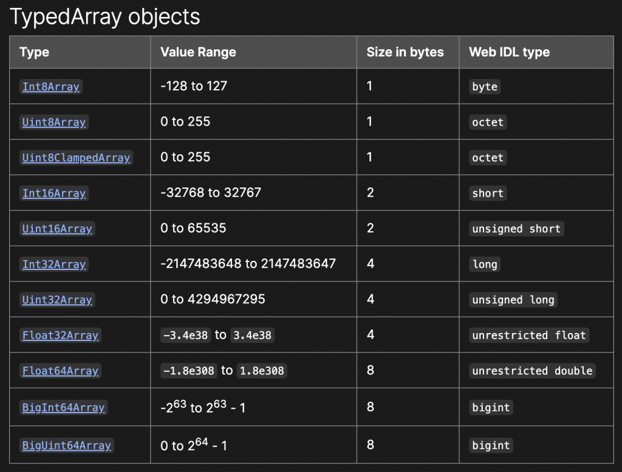This screenshot has height=472, width=622.
Task: Select the Size in bytes header
Action: [x=405, y=52]
